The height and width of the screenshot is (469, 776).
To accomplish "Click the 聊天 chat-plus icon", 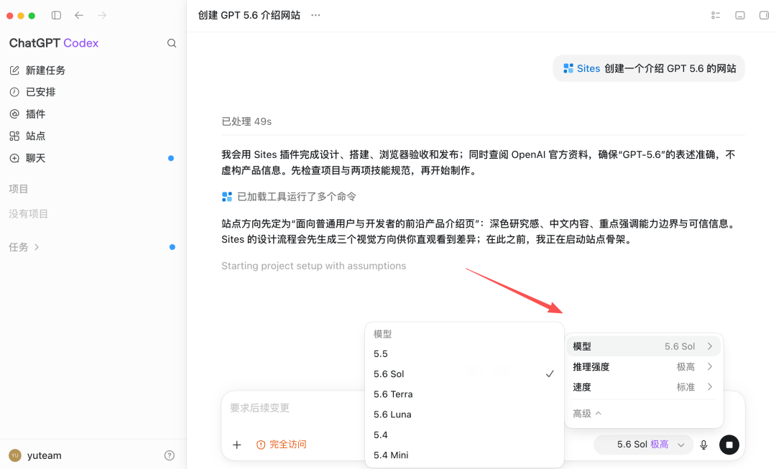I will tap(14, 158).
